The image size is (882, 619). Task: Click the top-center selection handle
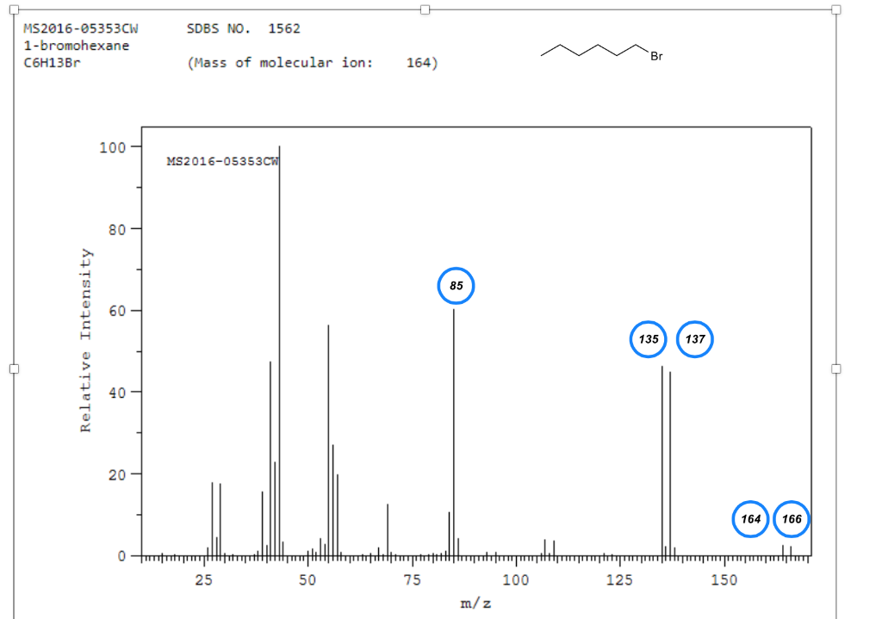coord(425,9)
